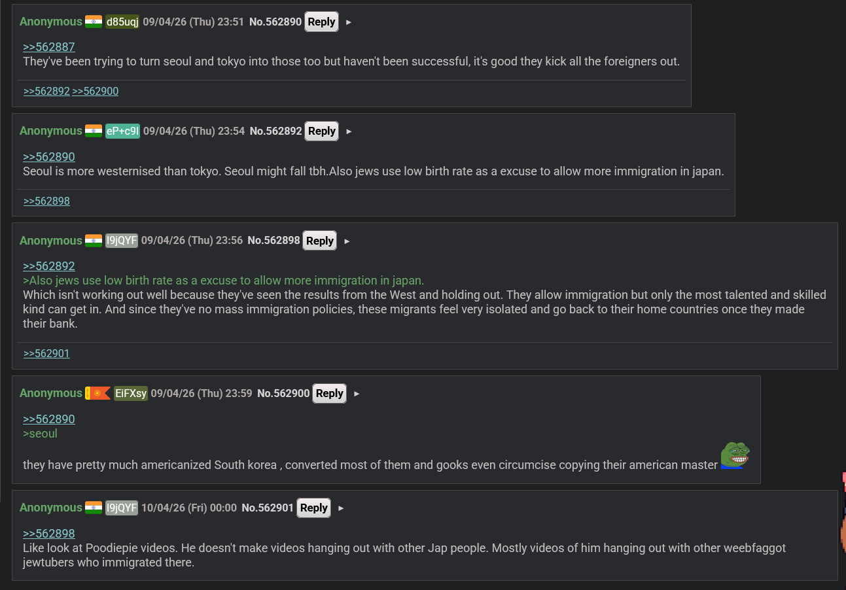Click India flag icon on post 562890
Screen dimensions: 846x590
tap(94, 22)
